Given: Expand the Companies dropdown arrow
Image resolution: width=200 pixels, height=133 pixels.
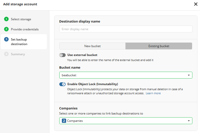Looking at the screenshot, I should [x=189, y=121].
